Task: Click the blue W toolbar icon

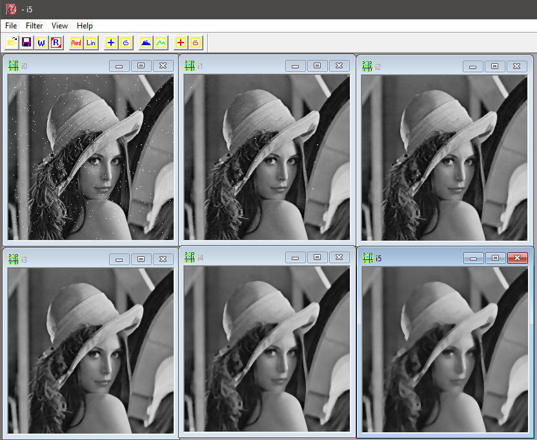Action: [x=41, y=43]
